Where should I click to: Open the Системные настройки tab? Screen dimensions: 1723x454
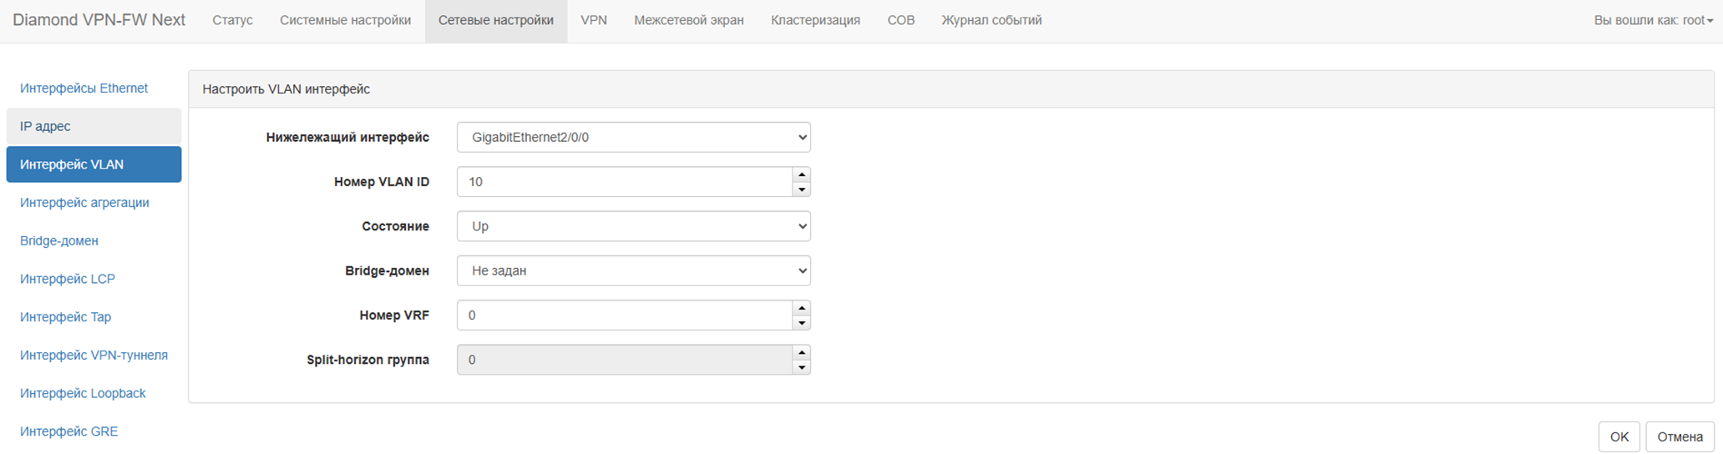pyautogui.click(x=346, y=20)
